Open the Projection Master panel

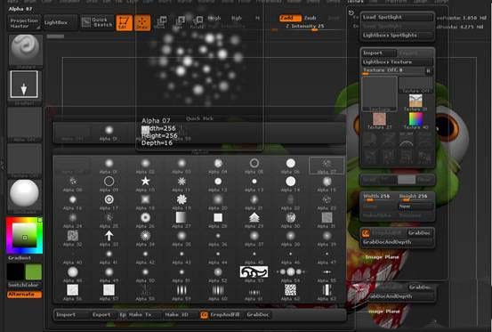click(24, 23)
